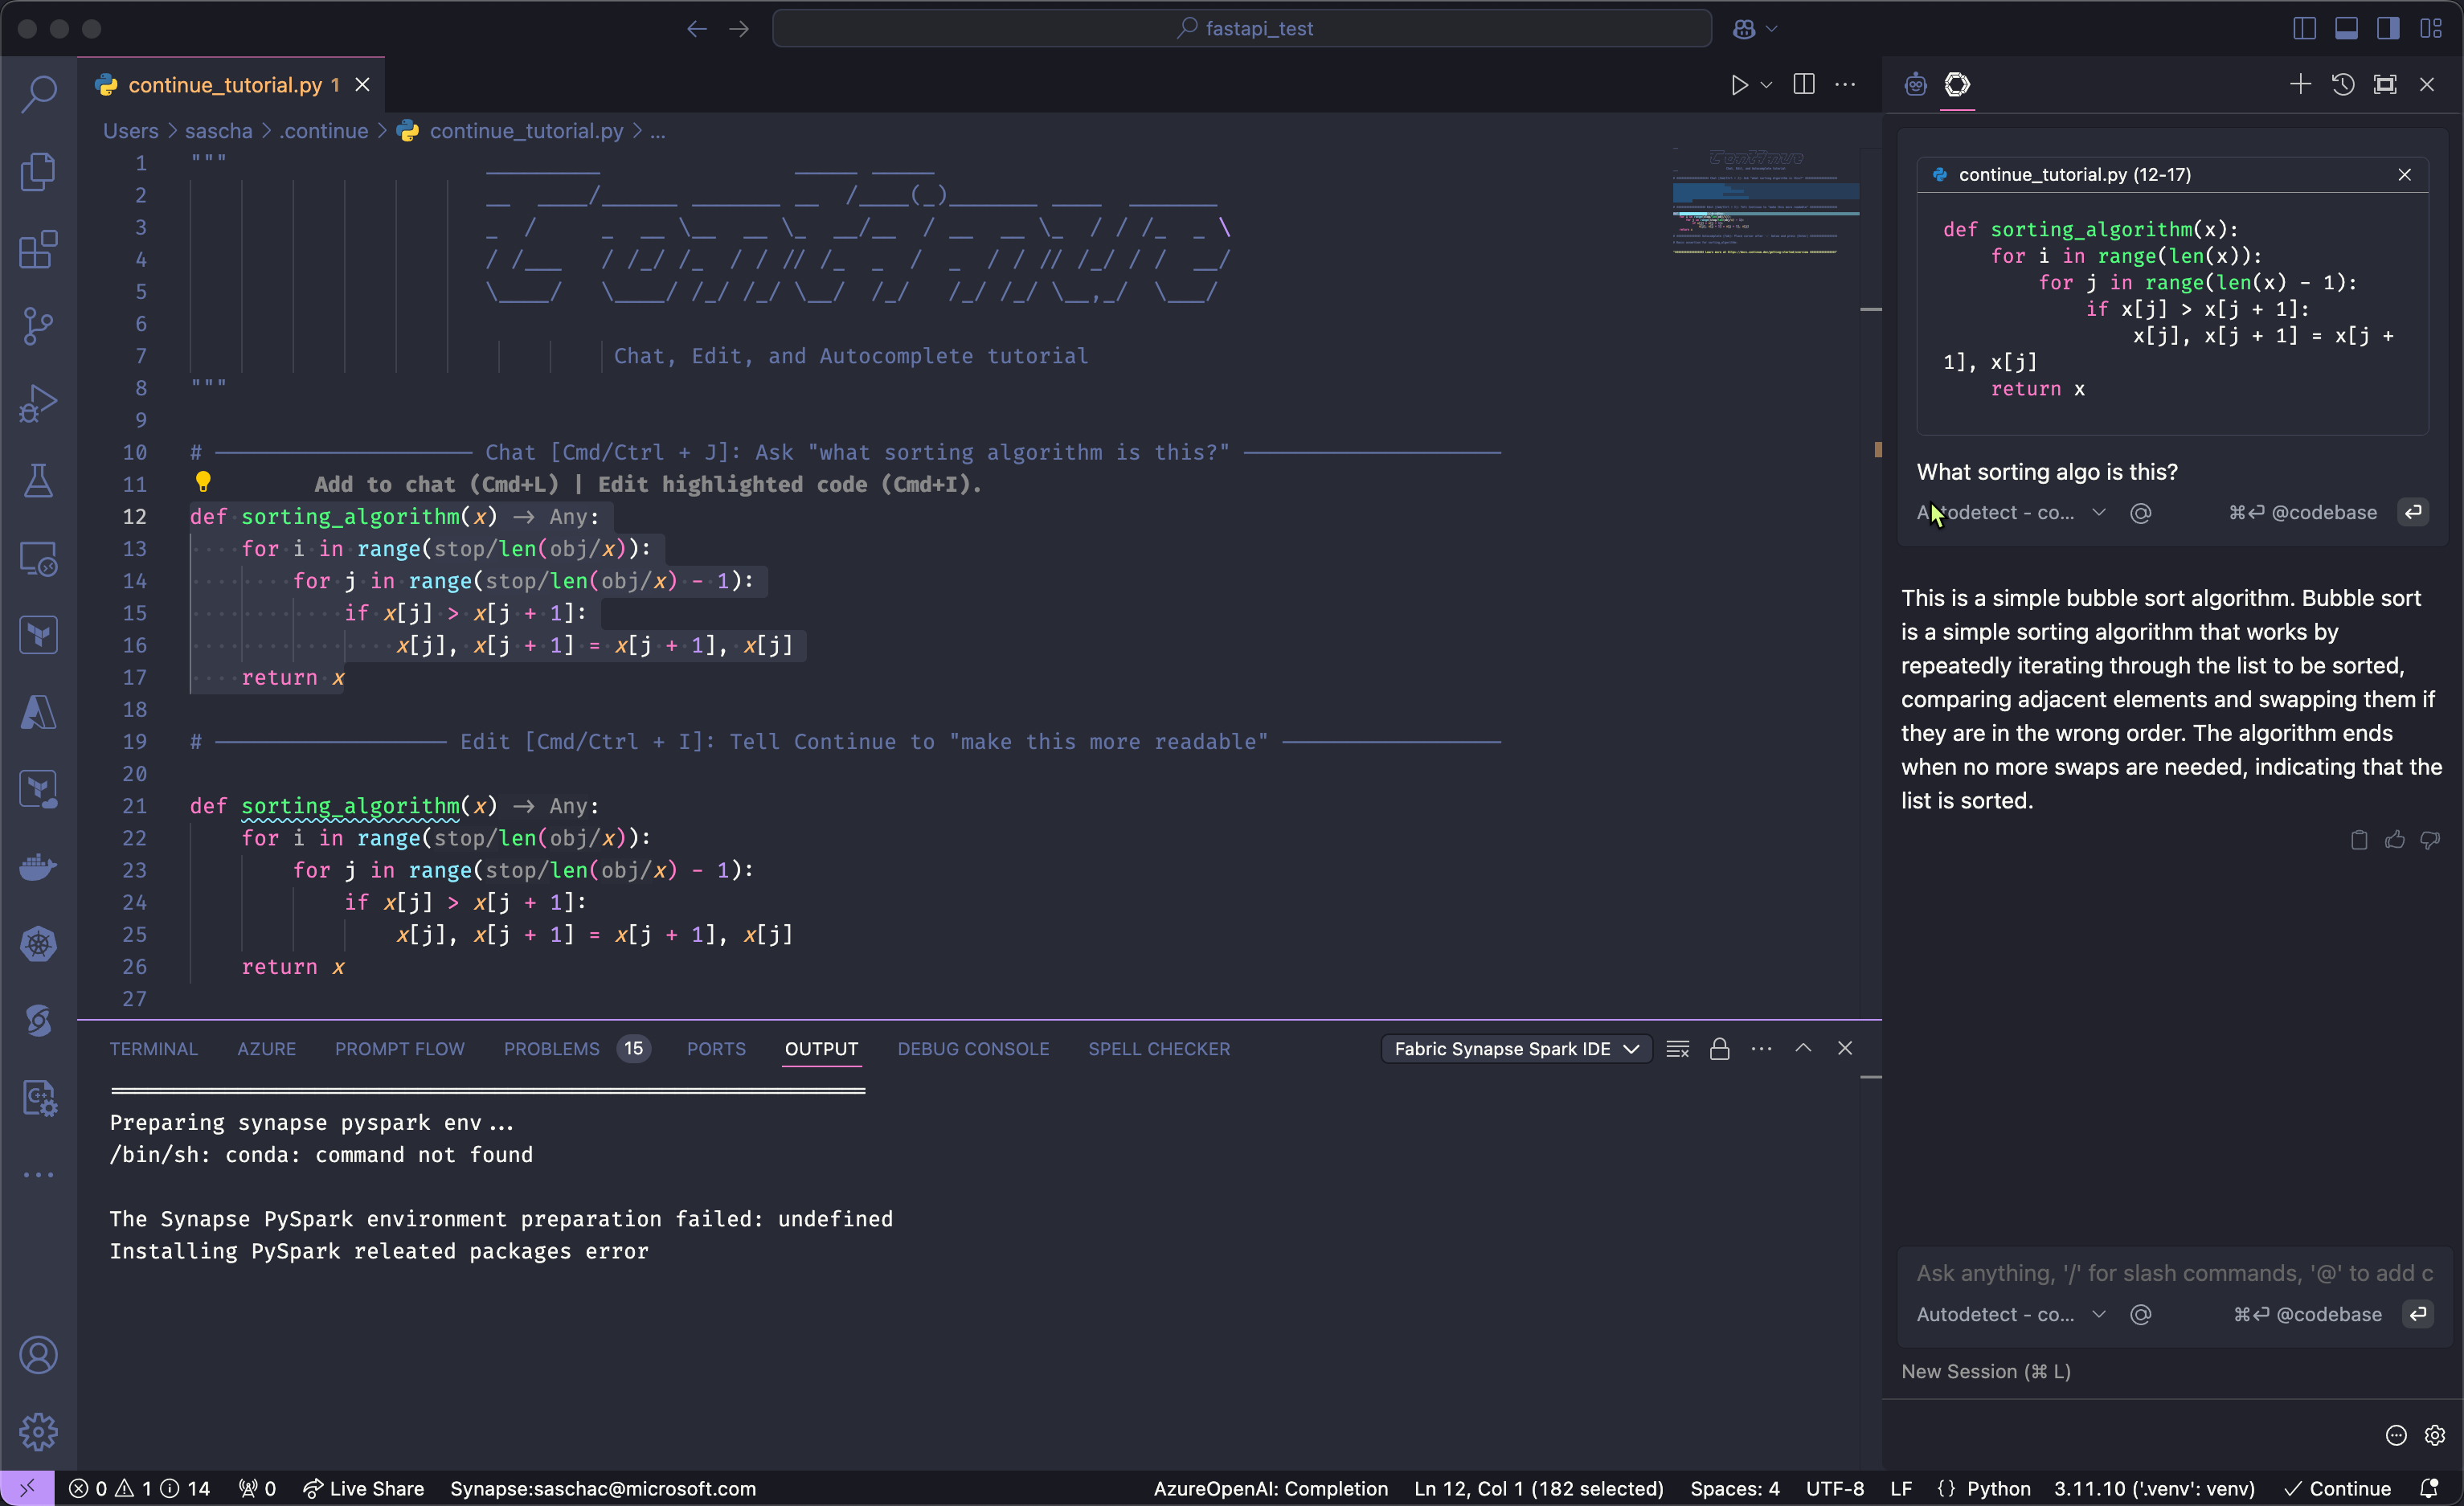Viewport: 2464px width, 1506px height.
Task: Open Continue chat history via the clock icon
Action: click(x=2343, y=84)
